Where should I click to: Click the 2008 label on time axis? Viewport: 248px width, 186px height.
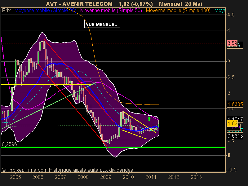[x=83, y=177]
